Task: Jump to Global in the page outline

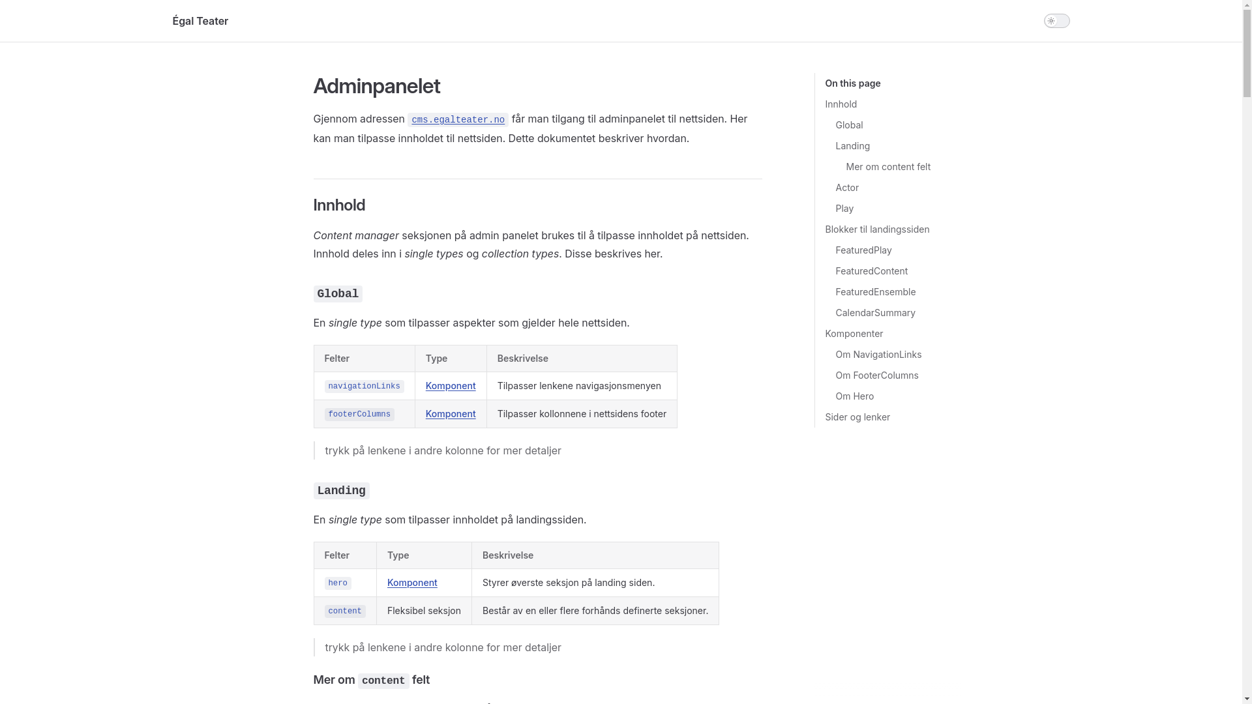Action: tap(849, 125)
